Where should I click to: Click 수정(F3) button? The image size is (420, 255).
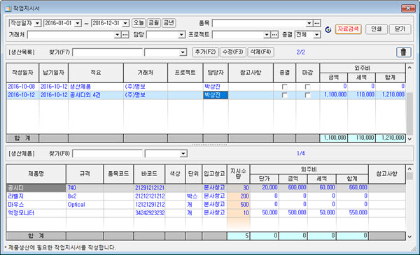(x=233, y=52)
